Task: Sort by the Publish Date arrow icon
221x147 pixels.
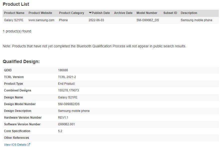Action: pos(90,13)
